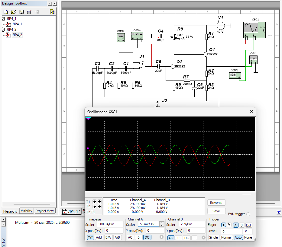Image resolution: width=282 pixels, height=247 pixels.
Task: Set timebase mode to B/A
Action: point(108,237)
